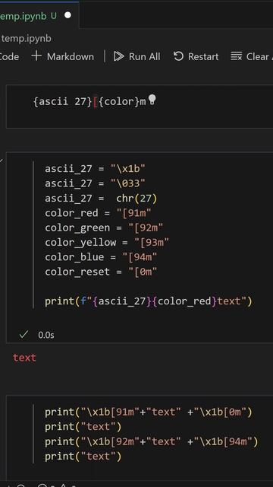
Task: Select the temp.ipynb breadcrumb item
Action: click(26, 39)
